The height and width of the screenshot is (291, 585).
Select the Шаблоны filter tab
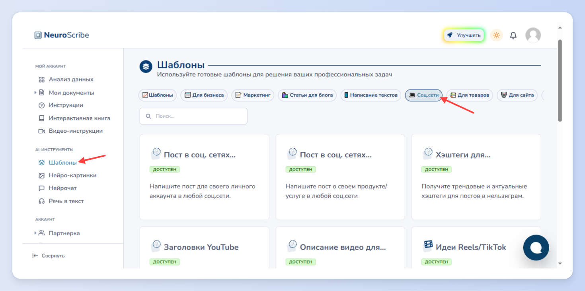(x=158, y=95)
